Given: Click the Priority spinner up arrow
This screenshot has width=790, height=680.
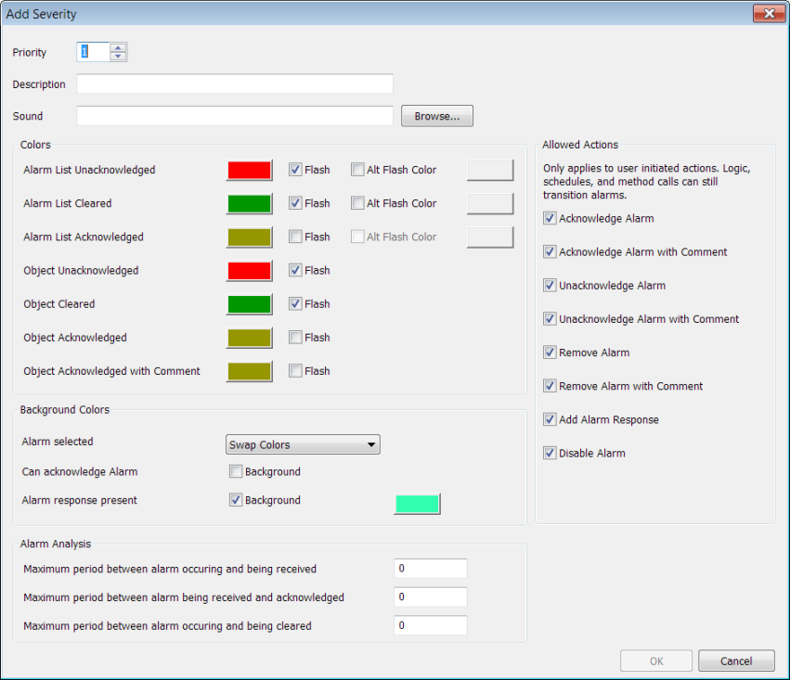Looking at the screenshot, I should [117, 47].
